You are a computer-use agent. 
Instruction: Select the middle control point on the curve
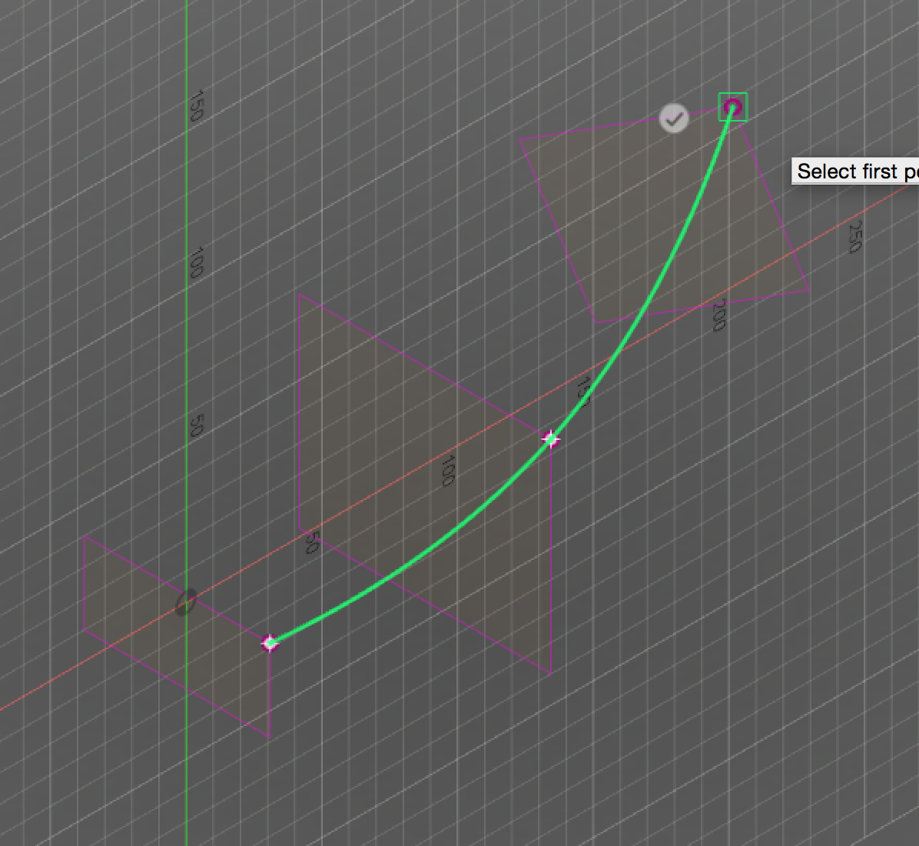[x=550, y=438]
